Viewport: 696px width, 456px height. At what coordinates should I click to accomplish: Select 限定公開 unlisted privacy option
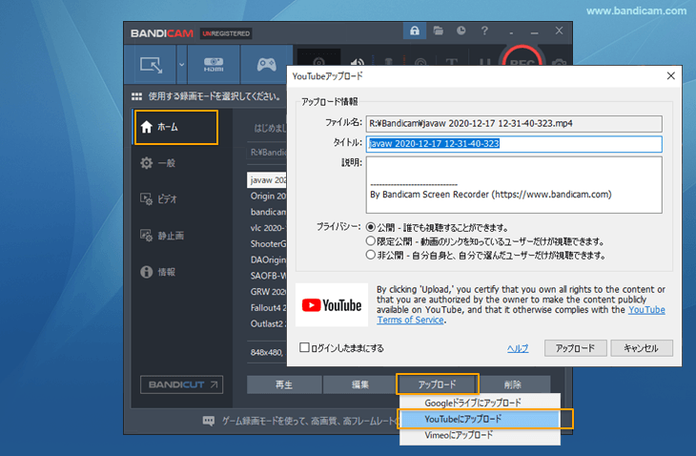[x=371, y=241]
